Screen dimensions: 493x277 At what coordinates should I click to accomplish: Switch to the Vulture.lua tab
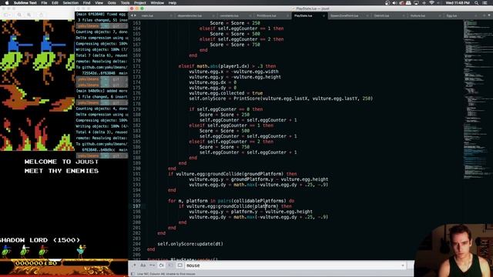tap(424, 15)
